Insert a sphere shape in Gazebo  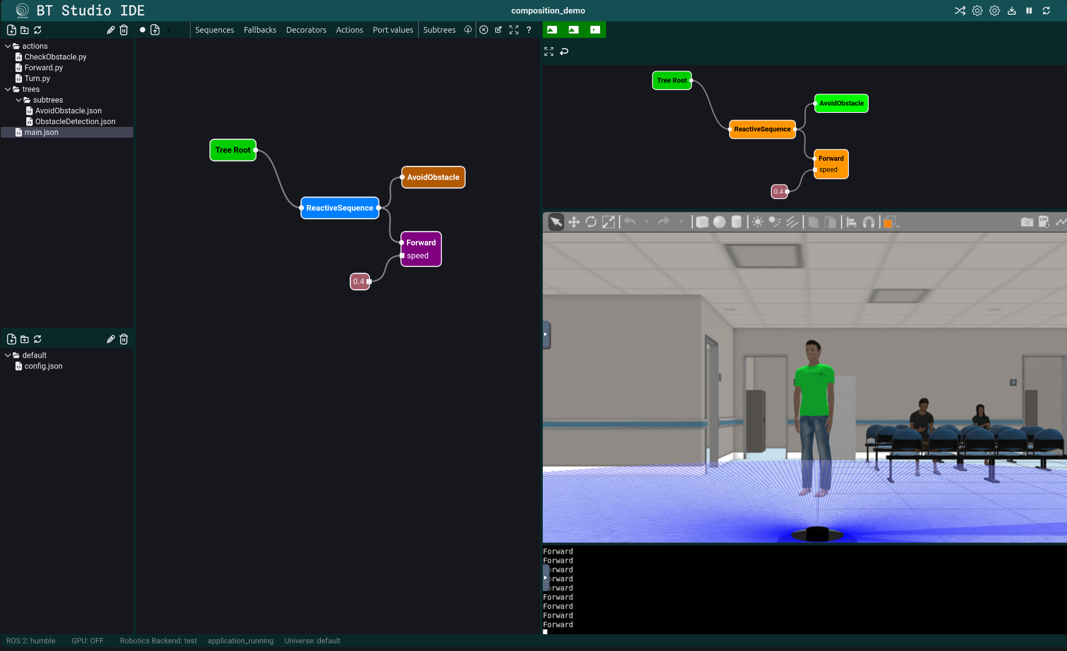719,222
